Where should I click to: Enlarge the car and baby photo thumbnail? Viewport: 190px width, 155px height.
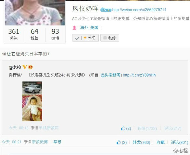point(32,101)
